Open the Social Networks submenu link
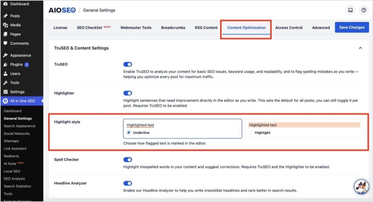 coord(17,134)
